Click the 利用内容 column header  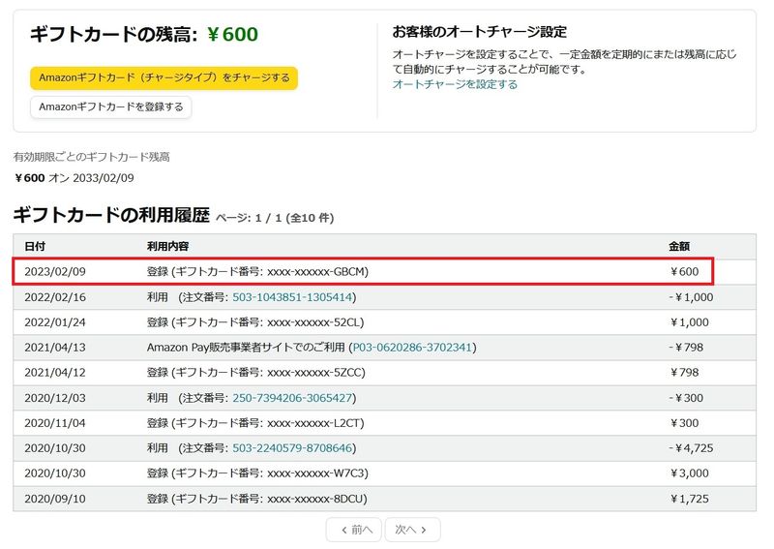[x=168, y=247]
